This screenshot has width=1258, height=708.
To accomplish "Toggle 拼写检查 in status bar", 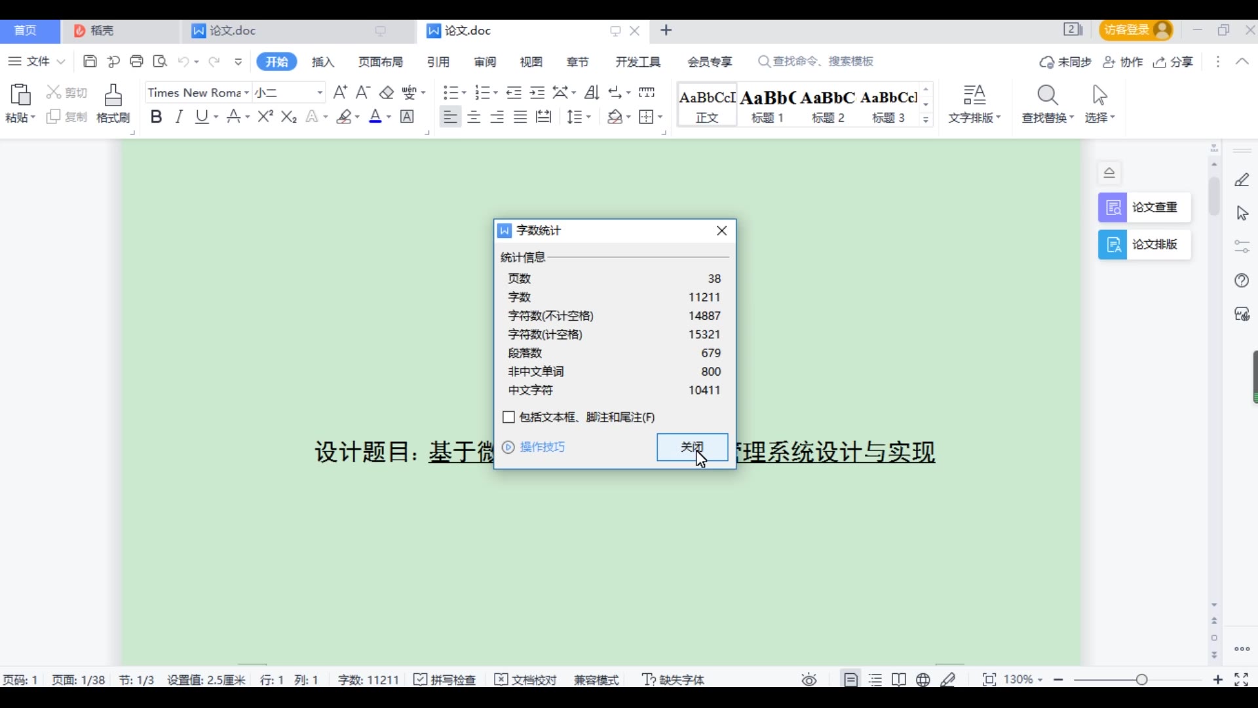I will (445, 680).
